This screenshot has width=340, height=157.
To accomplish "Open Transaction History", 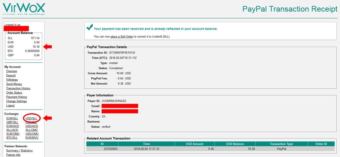I will click(18, 89).
